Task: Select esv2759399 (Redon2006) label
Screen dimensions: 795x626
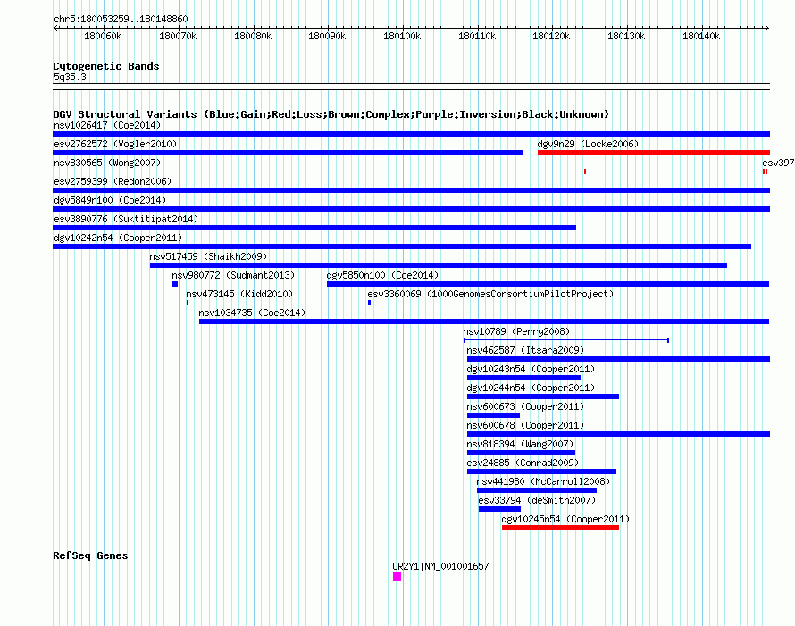Action: (x=113, y=181)
